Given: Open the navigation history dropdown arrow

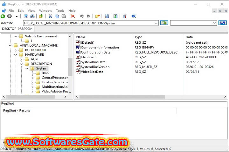Looking at the screenshot, I should point(17,16).
